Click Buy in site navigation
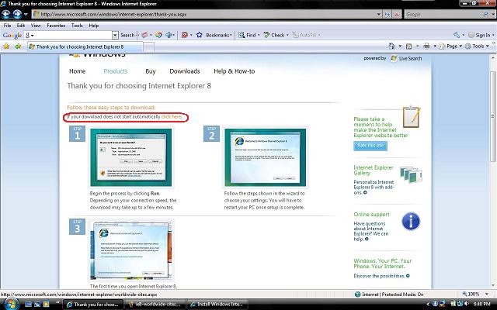The width and height of the screenshot is (497, 310). point(151,71)
